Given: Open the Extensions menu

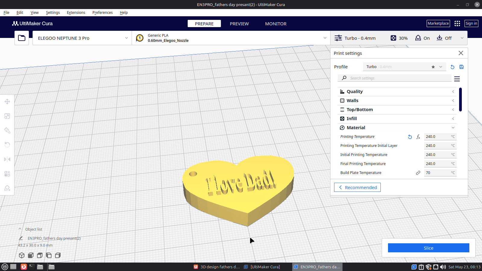Looking at the screenshot, I should pos(76,13).
